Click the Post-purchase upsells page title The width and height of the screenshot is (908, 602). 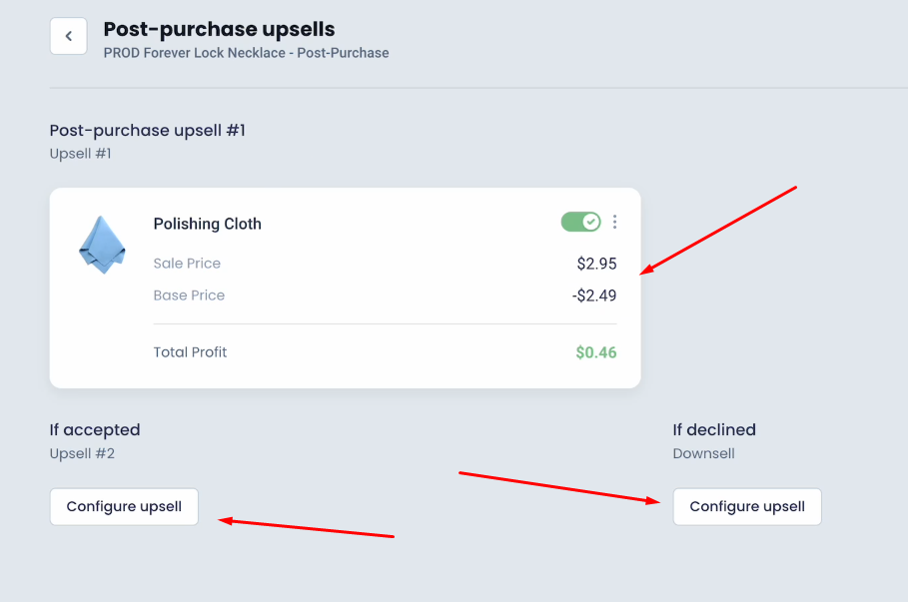click(219, 29)
